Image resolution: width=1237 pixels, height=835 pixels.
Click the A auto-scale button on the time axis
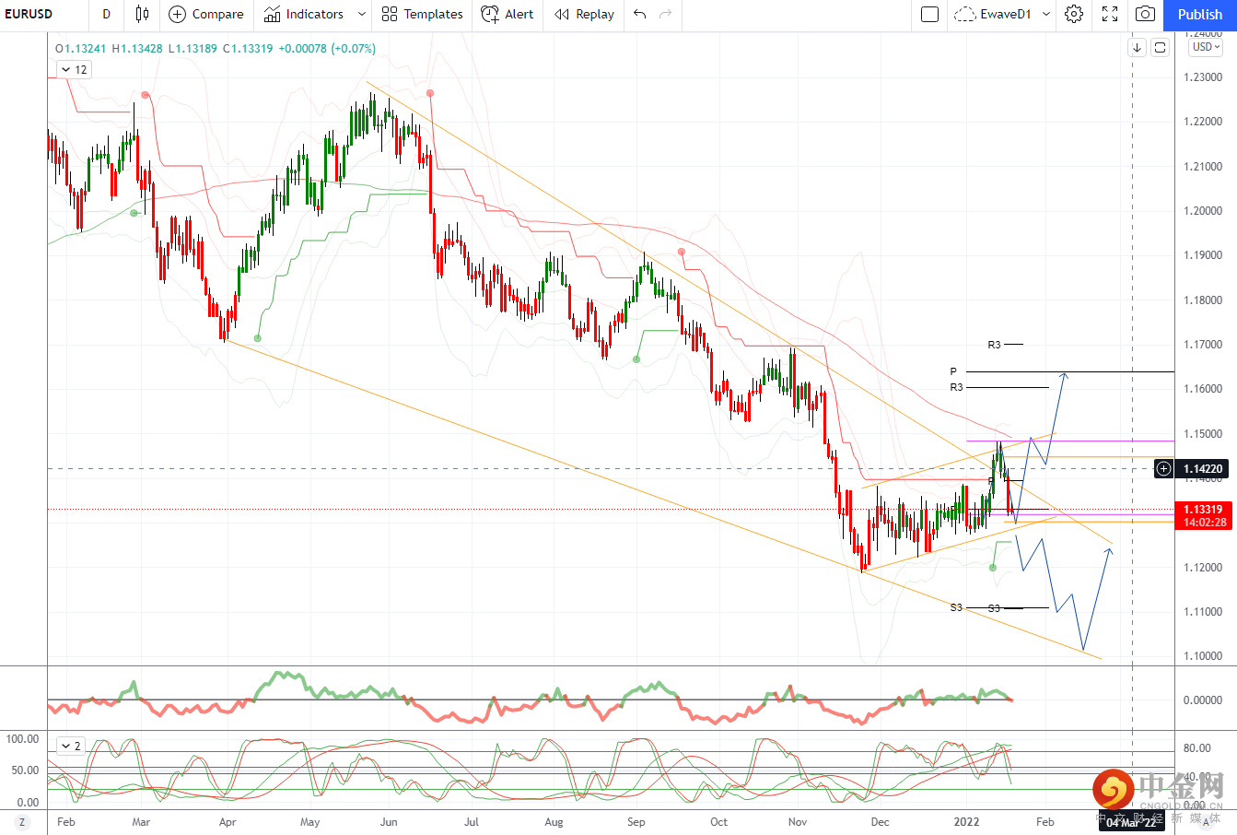(x=1206, y=822)
